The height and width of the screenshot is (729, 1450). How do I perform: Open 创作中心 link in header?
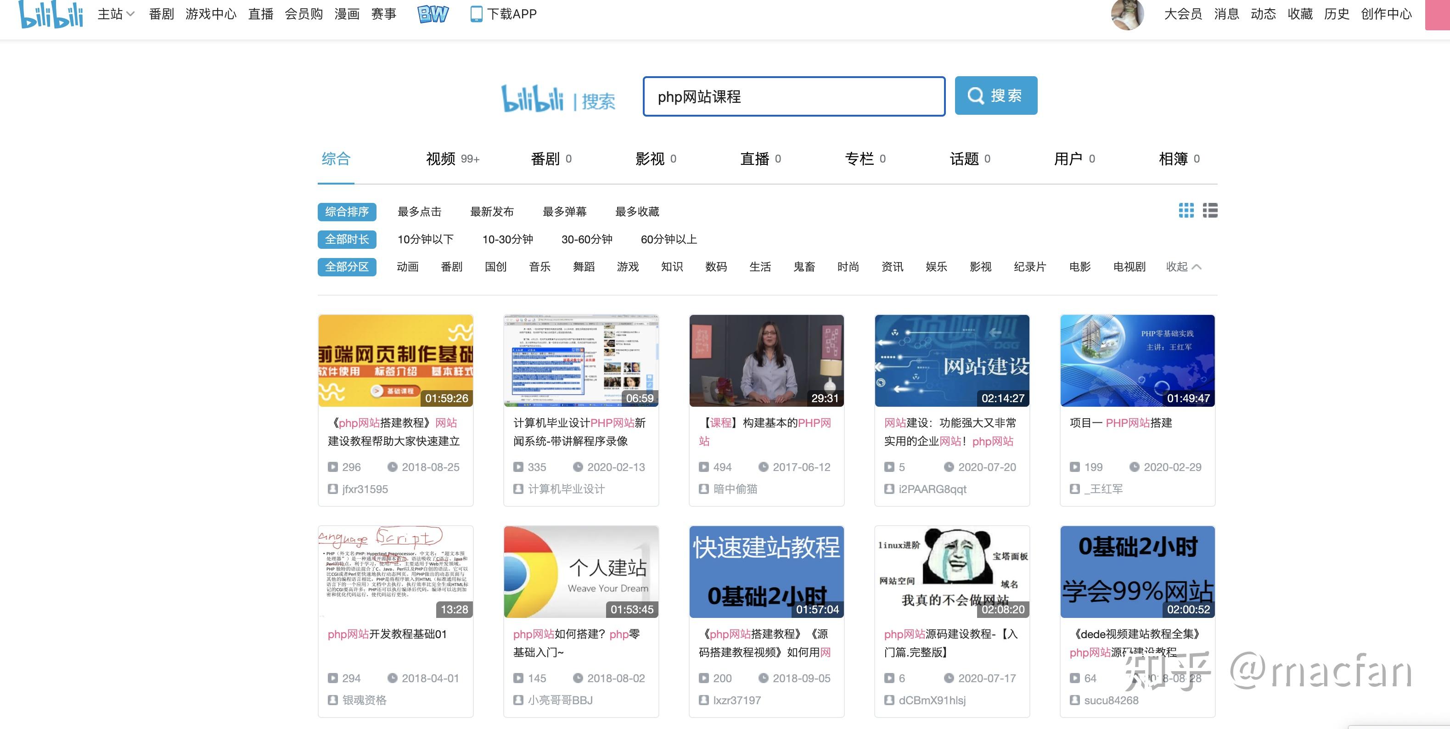[1386, 13]
